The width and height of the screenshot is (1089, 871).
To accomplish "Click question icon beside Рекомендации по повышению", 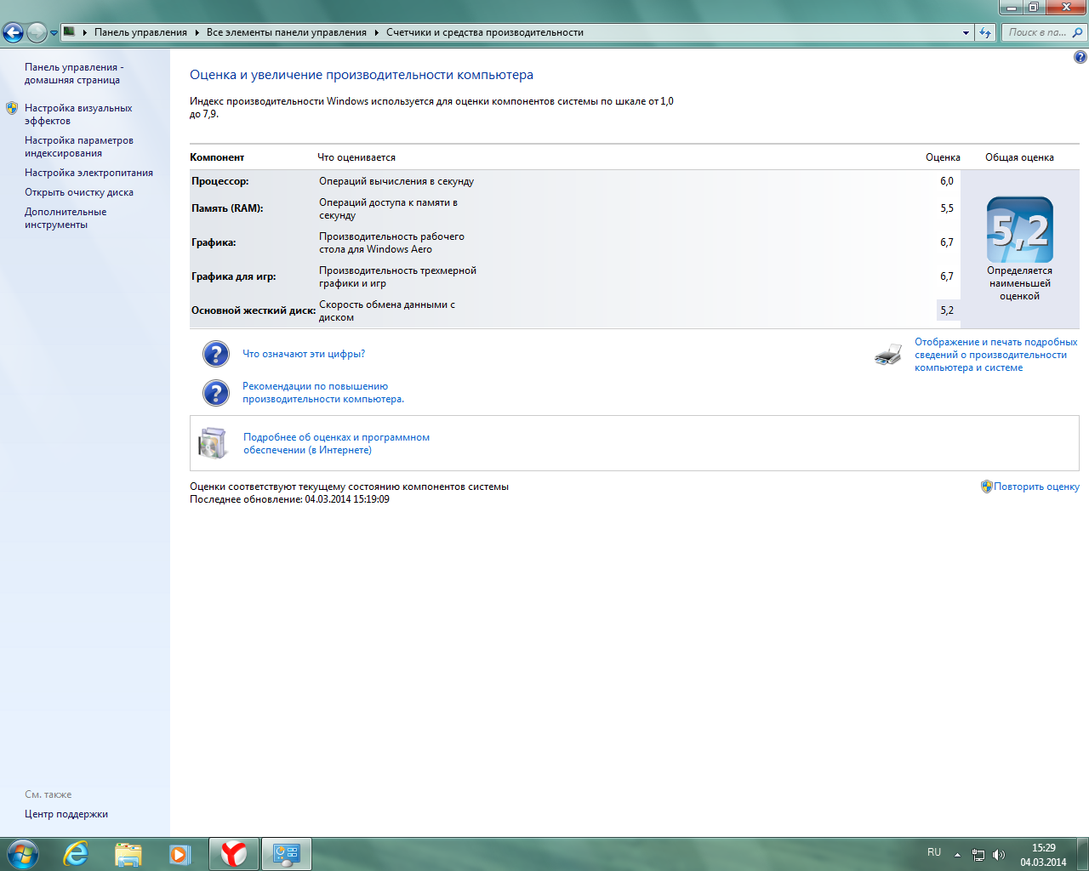I will (216, 393).
